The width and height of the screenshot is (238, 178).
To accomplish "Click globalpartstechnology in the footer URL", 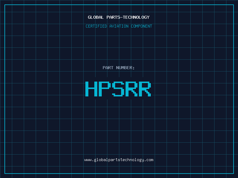I will click(x=119, y=160).
